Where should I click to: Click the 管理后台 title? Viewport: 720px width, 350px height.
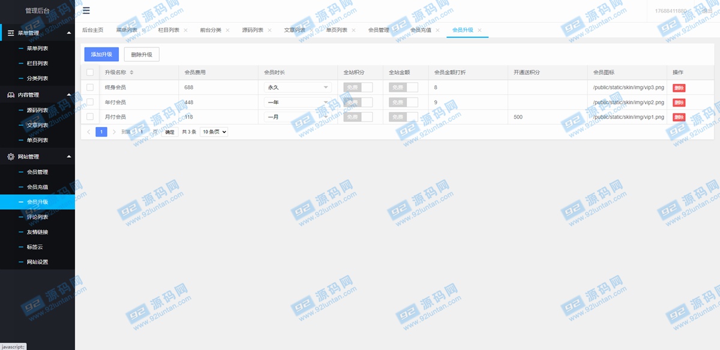pos(37,11)
